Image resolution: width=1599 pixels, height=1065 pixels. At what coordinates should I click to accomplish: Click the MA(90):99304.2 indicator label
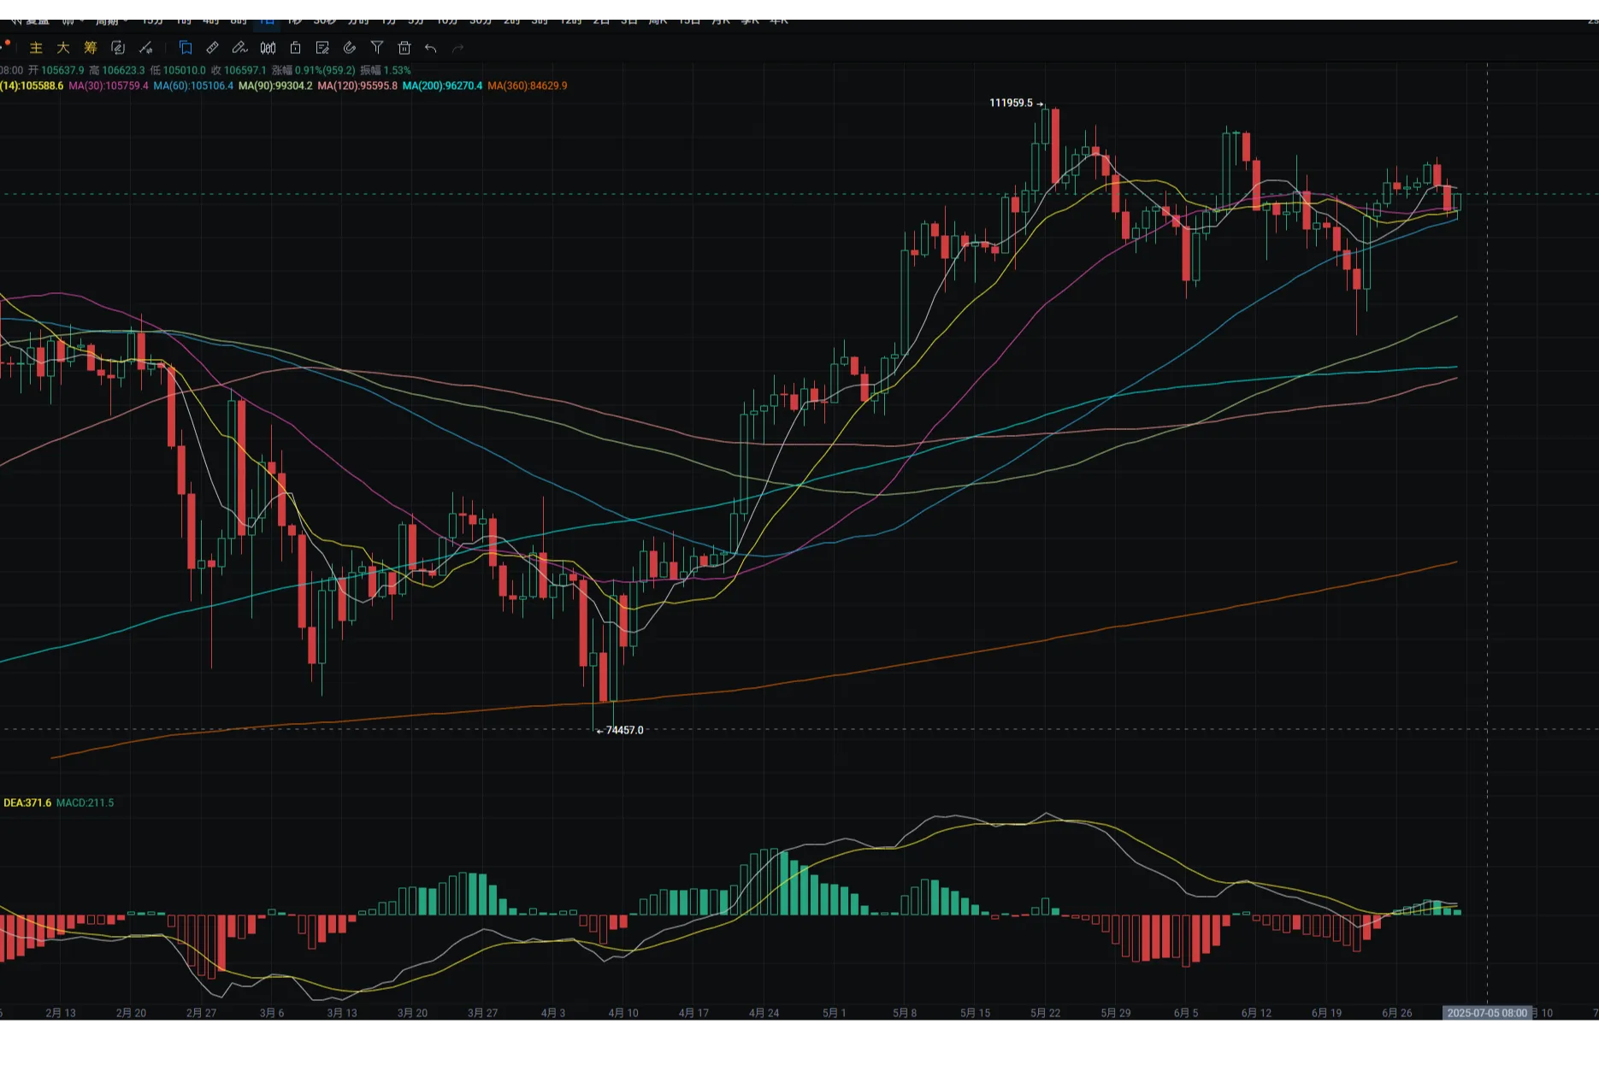tap(275, 85)
